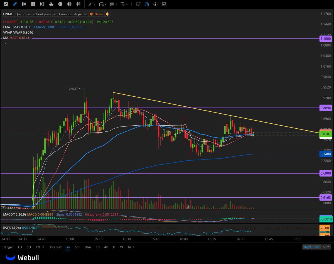
Task: Select the measure range box tool
Action: point(101,4)
